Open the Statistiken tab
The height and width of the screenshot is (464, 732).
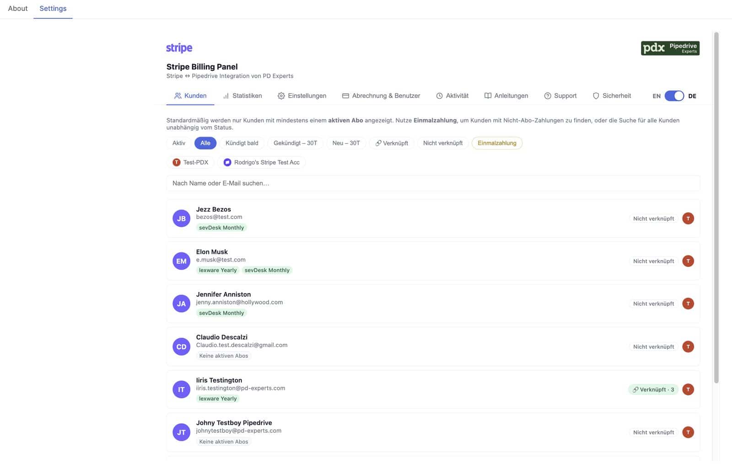pyautogui.click(x=242, y=96)
